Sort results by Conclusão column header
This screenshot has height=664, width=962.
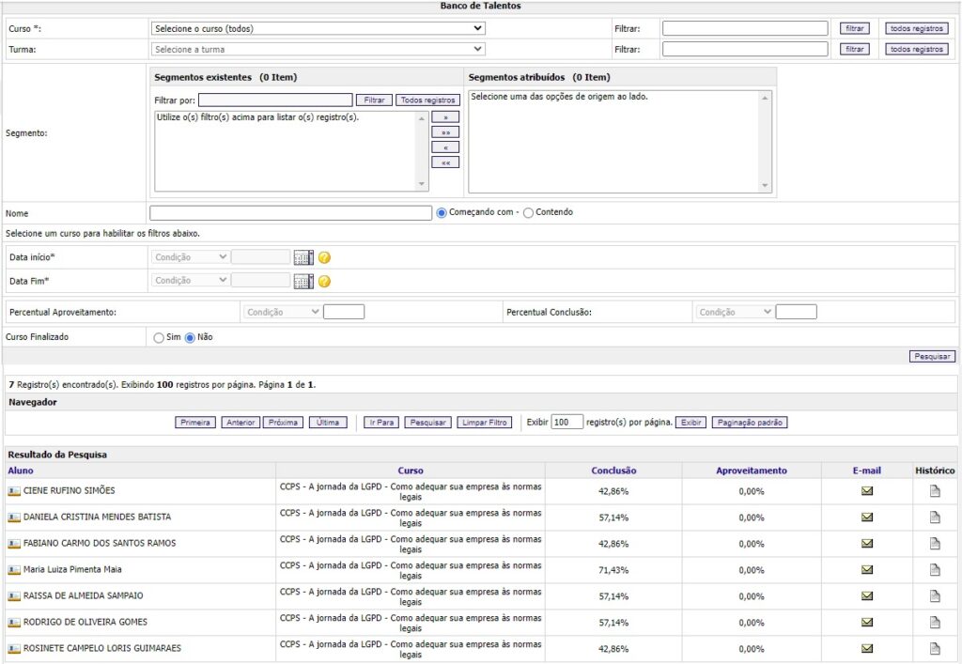click(x=613, y=471)
